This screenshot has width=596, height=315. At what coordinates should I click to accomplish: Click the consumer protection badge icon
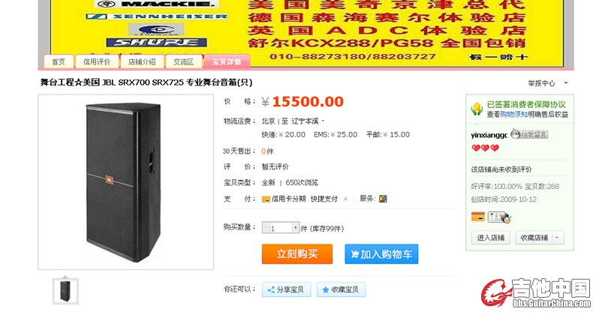click(477, 109)
